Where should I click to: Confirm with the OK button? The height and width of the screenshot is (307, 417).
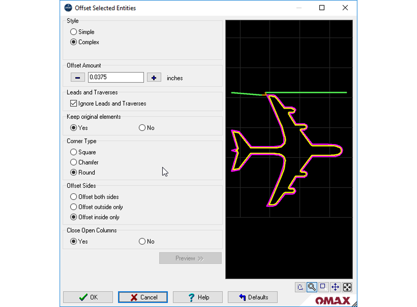click(88, 297)
